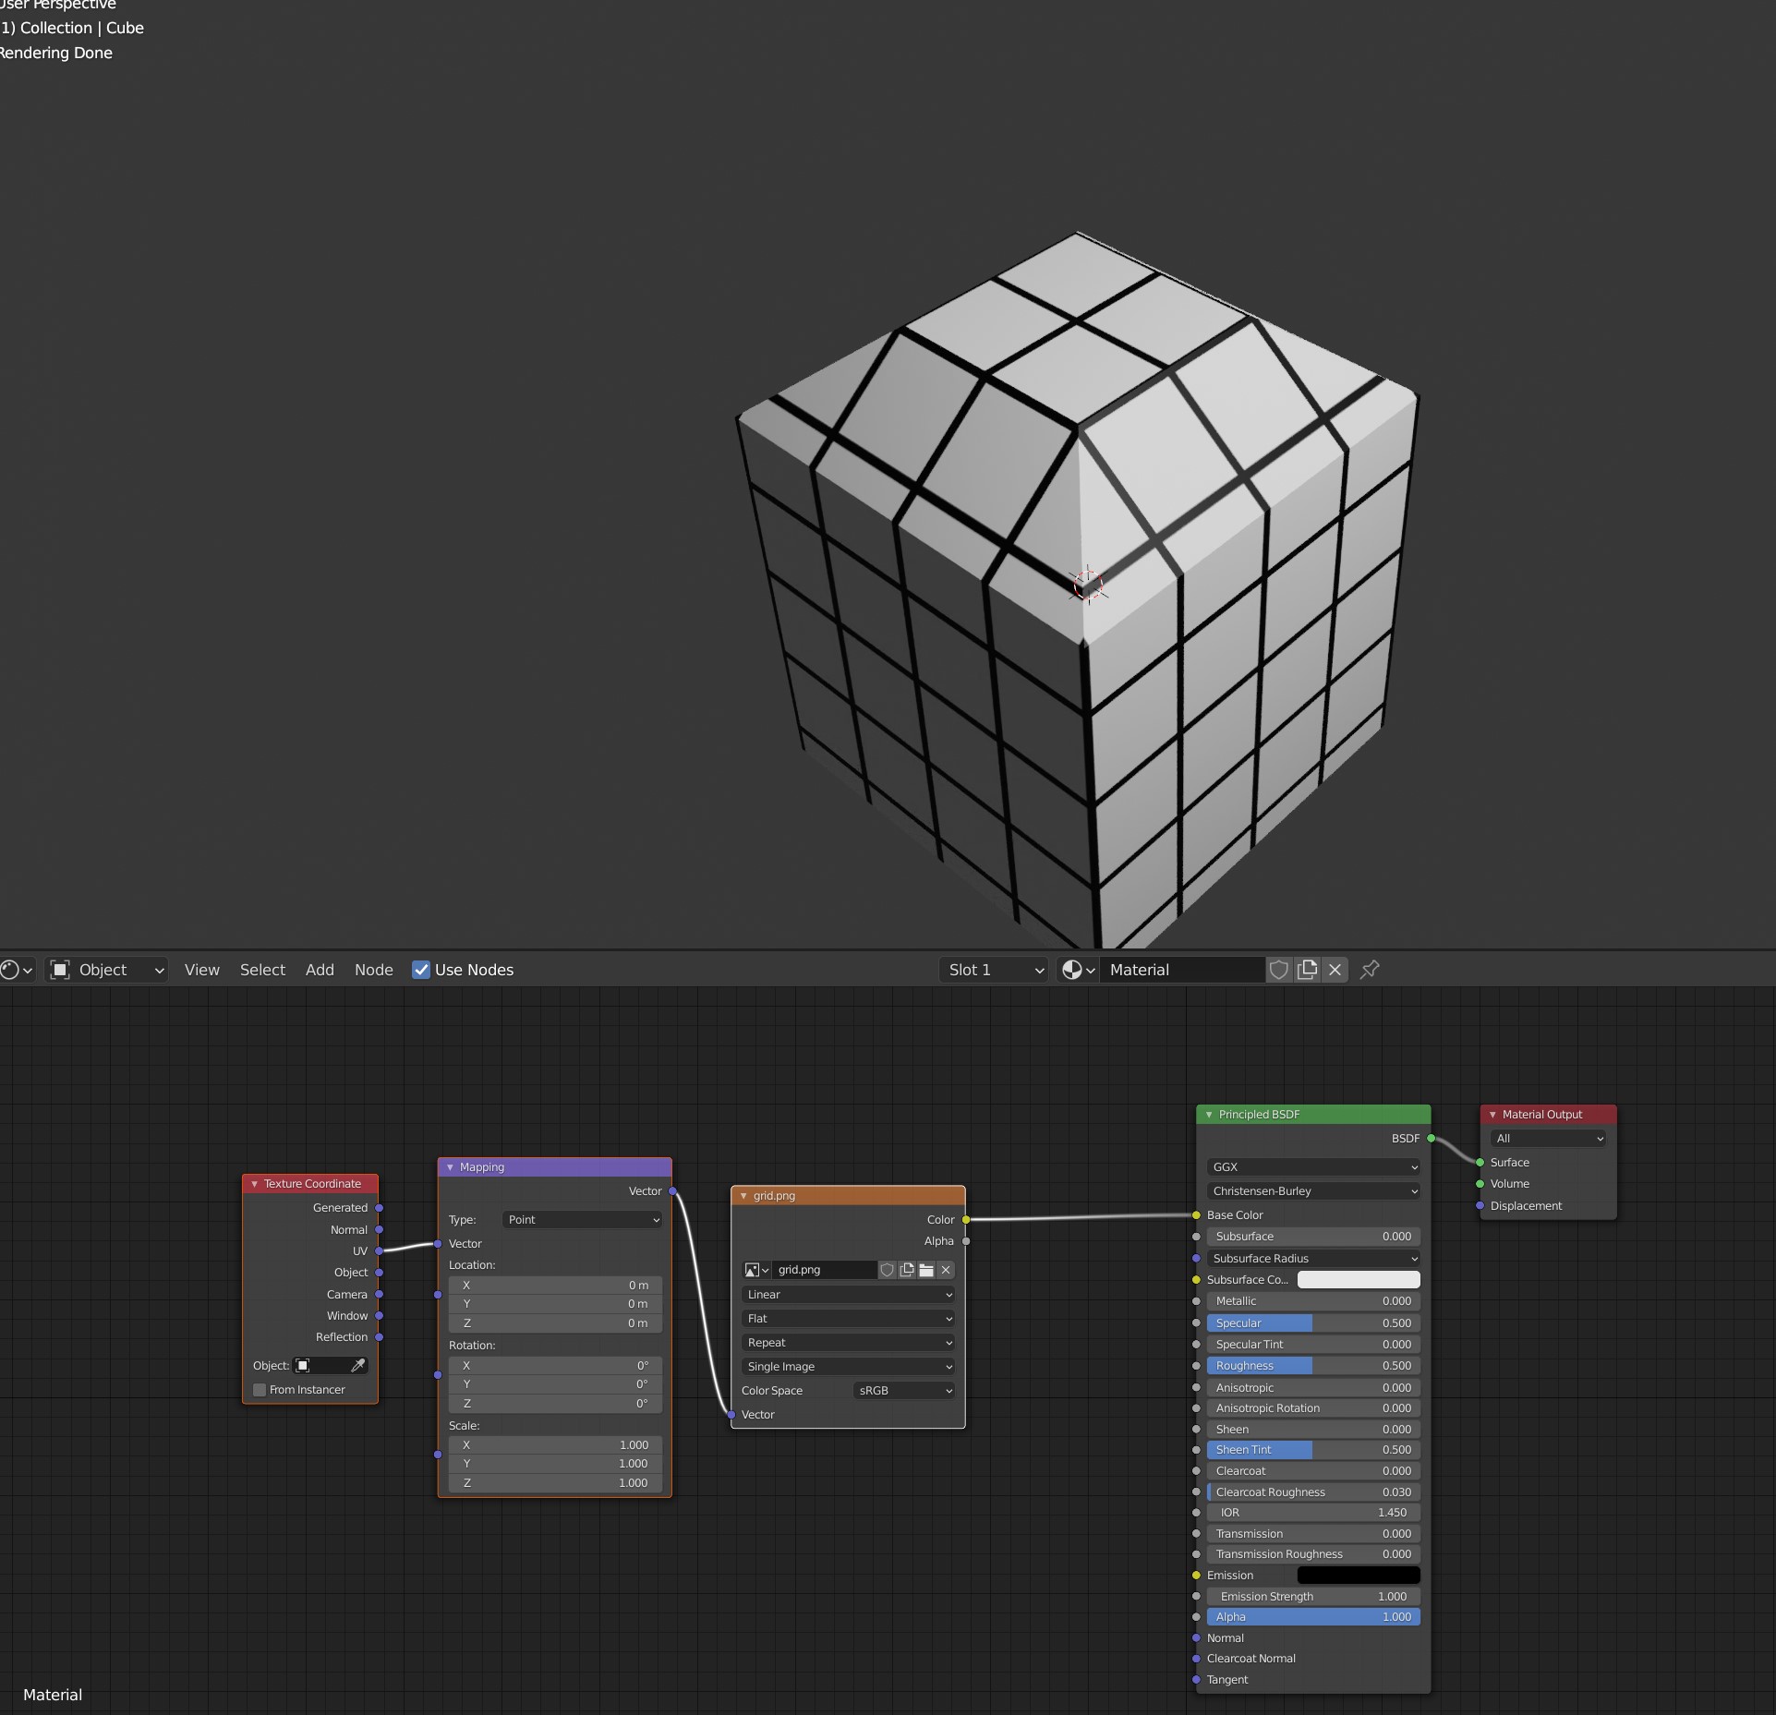Open the Add menu in shader editor

(319, 970)
